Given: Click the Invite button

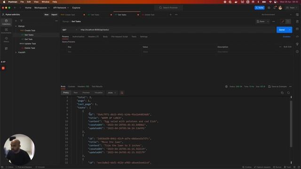Looking at the screenshot, I should point(260,8).
